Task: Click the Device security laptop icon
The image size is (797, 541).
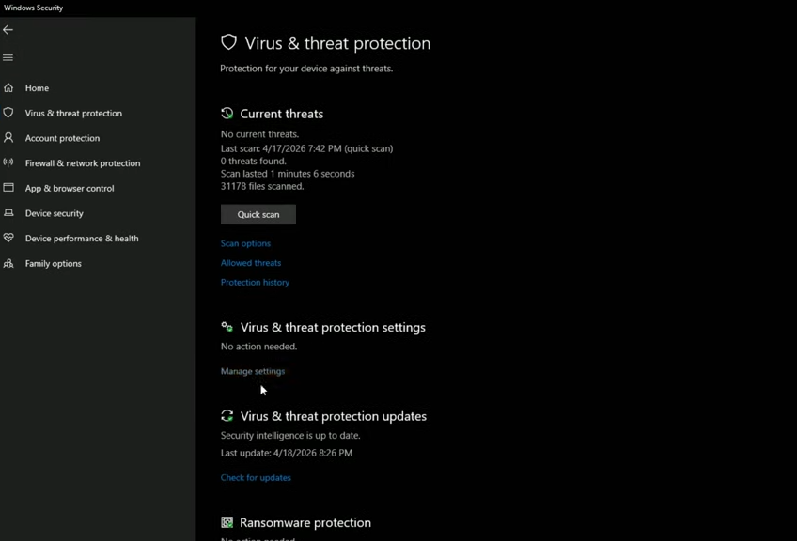Action: point(8,213)
